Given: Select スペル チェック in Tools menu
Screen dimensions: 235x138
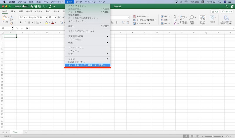Looking at the screenshot, I should (88, 6).
